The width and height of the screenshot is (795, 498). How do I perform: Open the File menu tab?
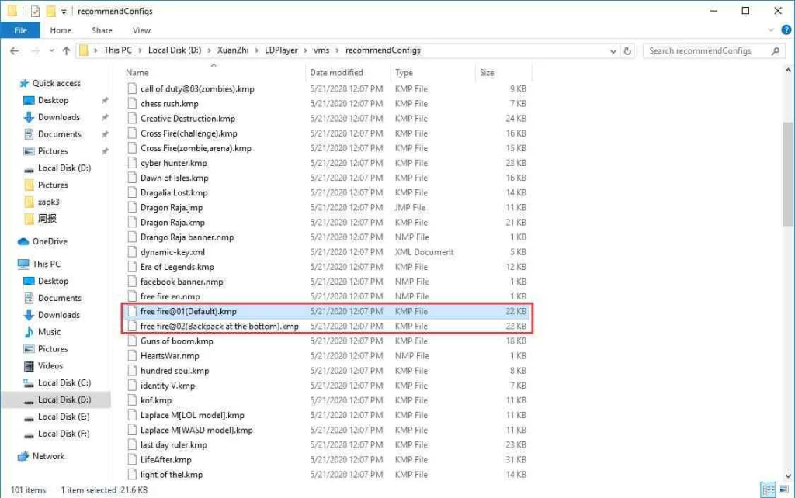click(x=20, y=30)
